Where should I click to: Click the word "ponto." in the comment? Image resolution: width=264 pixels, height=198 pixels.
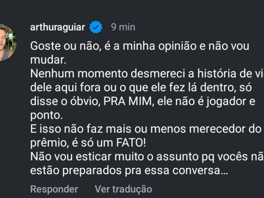(47, 114)
